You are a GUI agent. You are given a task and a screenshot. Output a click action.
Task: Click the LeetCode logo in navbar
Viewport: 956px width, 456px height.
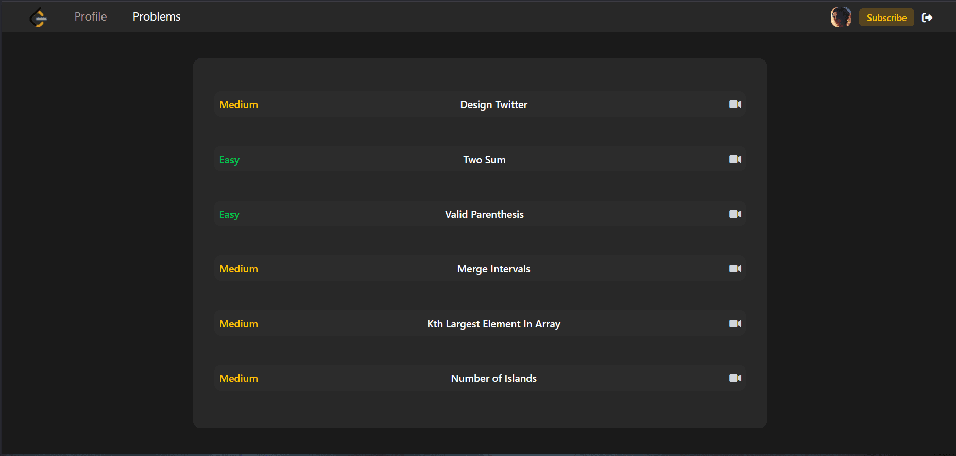click(x=39, y=17)
